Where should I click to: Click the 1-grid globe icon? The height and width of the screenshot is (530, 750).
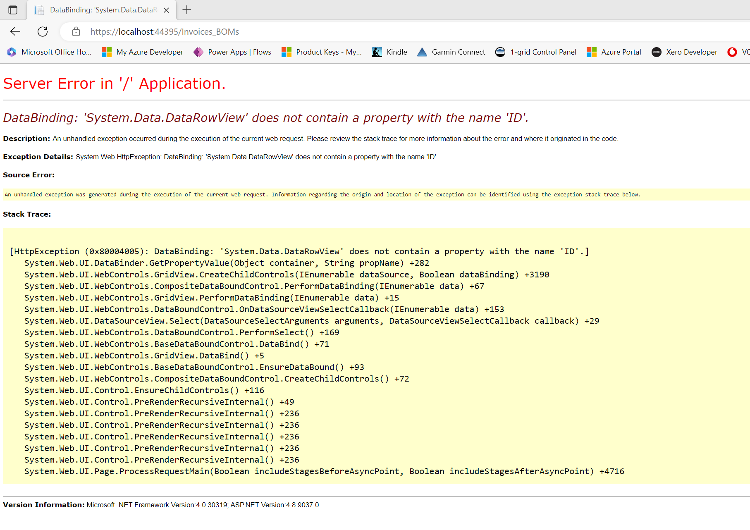[500, 52]
